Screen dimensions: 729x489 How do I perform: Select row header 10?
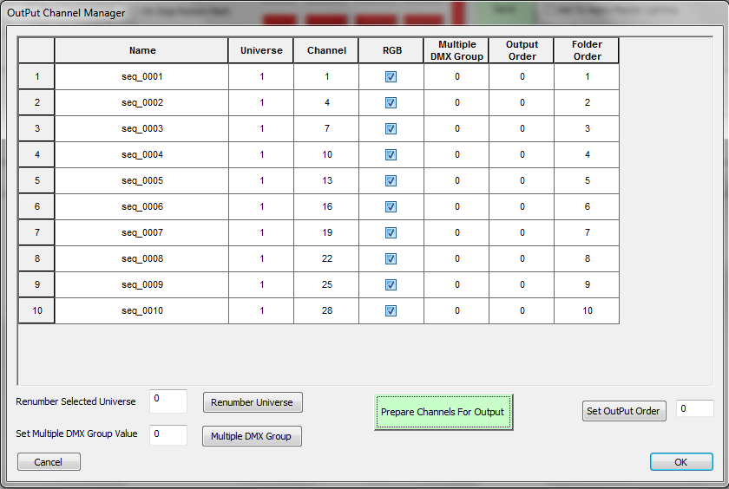point(36,310)
